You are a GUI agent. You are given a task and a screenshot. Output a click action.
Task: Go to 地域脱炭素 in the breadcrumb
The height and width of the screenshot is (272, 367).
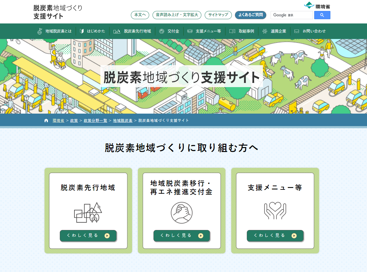click(x=123, y=121)
